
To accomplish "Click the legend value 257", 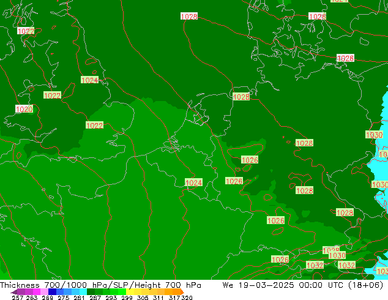I will 17,298.
